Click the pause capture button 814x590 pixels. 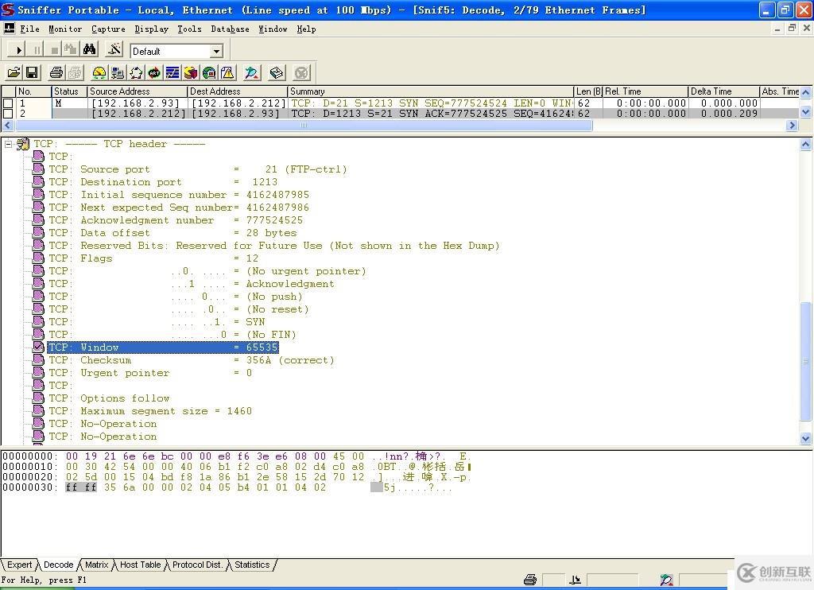point(37,50)
